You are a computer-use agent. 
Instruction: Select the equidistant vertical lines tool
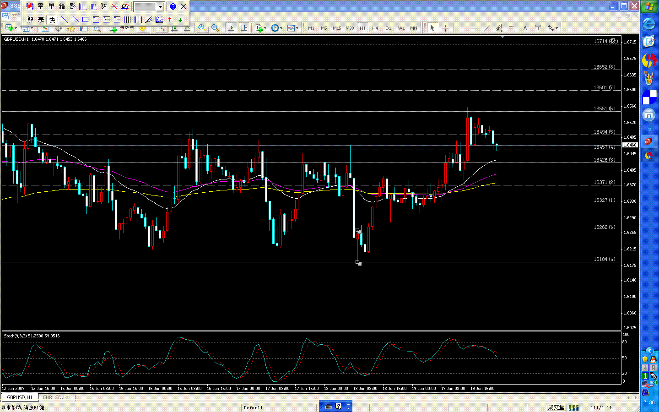(127, 20)
